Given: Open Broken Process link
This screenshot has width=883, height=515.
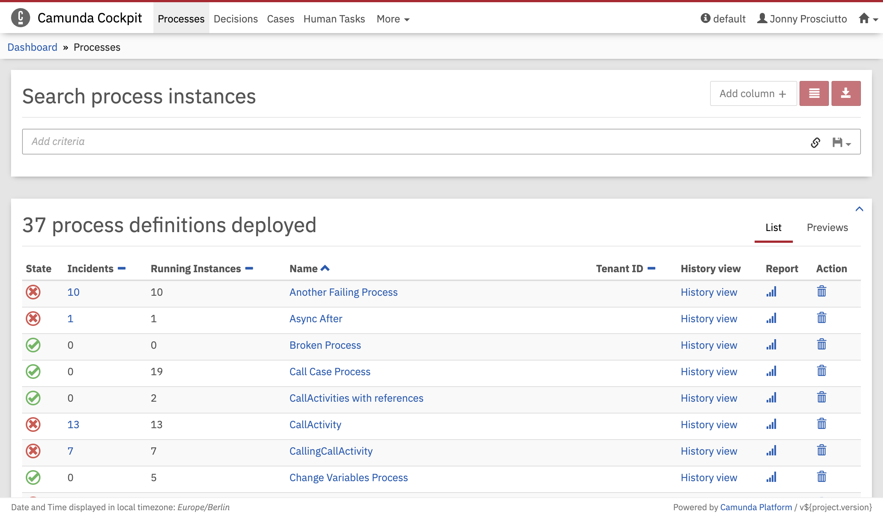Looking at the screenshot, I should tap(325, 345).
